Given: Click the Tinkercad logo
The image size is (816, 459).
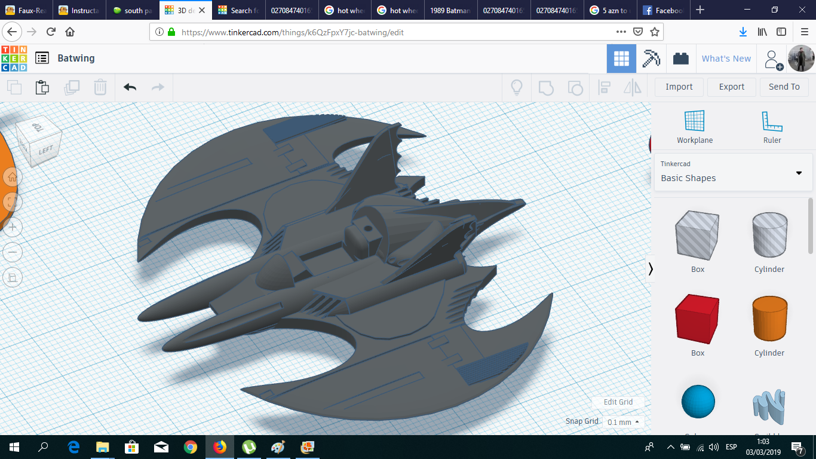Looking at the screenshot, I should tap(14, 58).
